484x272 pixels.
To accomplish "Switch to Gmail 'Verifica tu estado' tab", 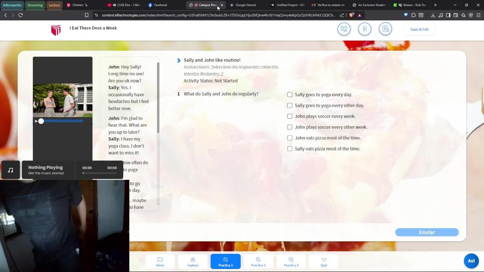I will point(328,5).
